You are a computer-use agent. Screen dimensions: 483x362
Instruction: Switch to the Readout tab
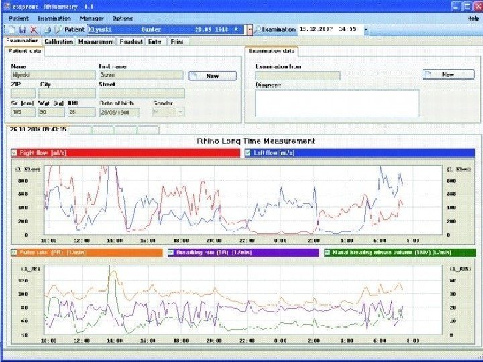point(131,42)
